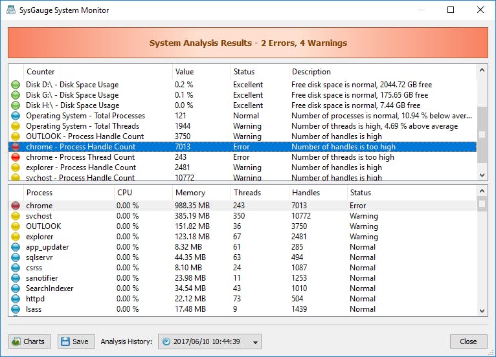Viewport: 496px width, 357px height.
Task: Sort counters by Status column in top table
Action: click(260, 72)
